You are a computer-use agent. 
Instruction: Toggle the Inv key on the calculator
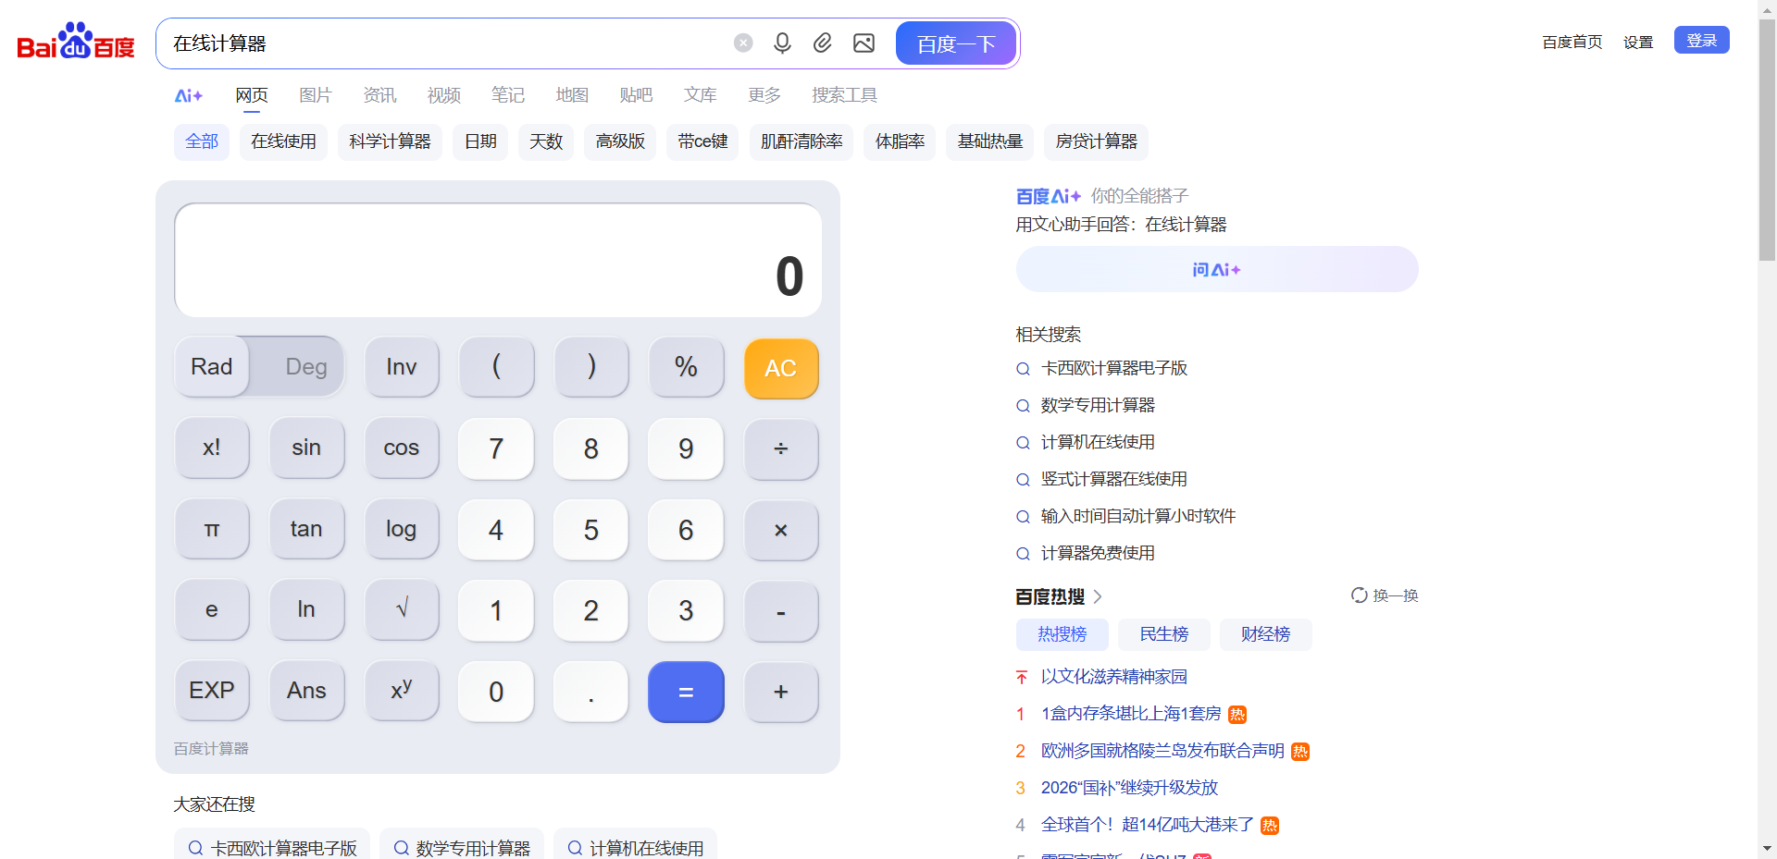click(x=402, y=366)
